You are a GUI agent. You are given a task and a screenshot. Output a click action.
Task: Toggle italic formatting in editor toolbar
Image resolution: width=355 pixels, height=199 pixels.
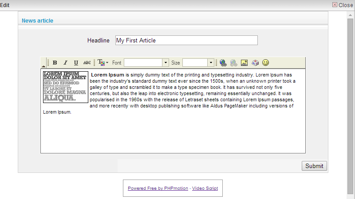(x=65, y=63)
